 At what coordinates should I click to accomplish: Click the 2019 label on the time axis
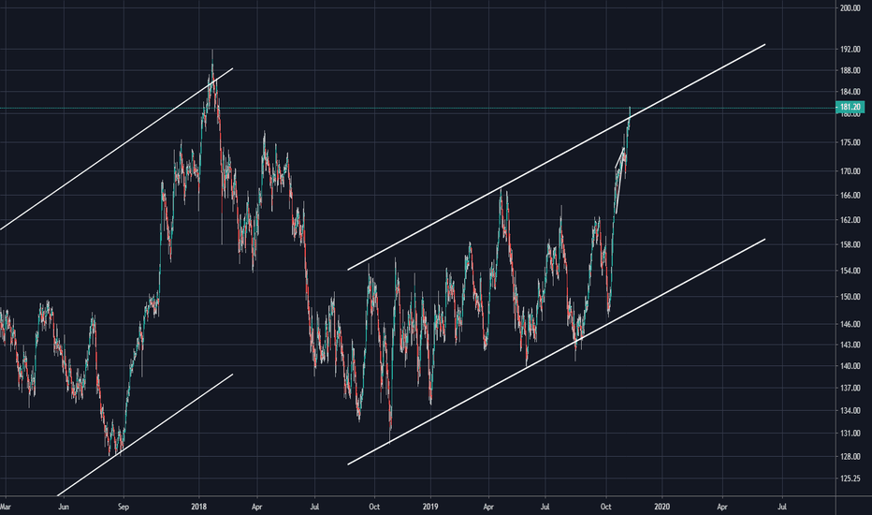pos(430,507)
